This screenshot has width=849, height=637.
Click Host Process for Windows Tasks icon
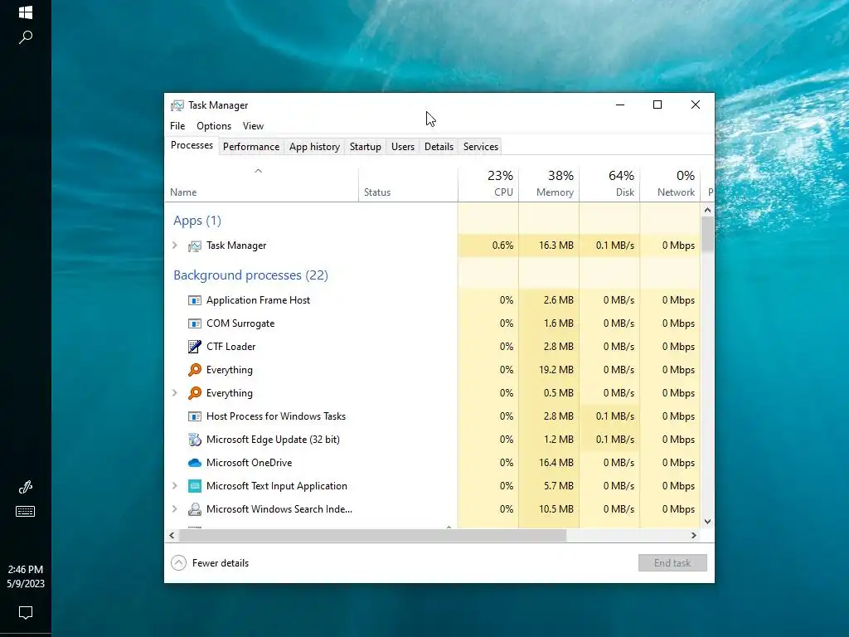(x=194, y=416)
